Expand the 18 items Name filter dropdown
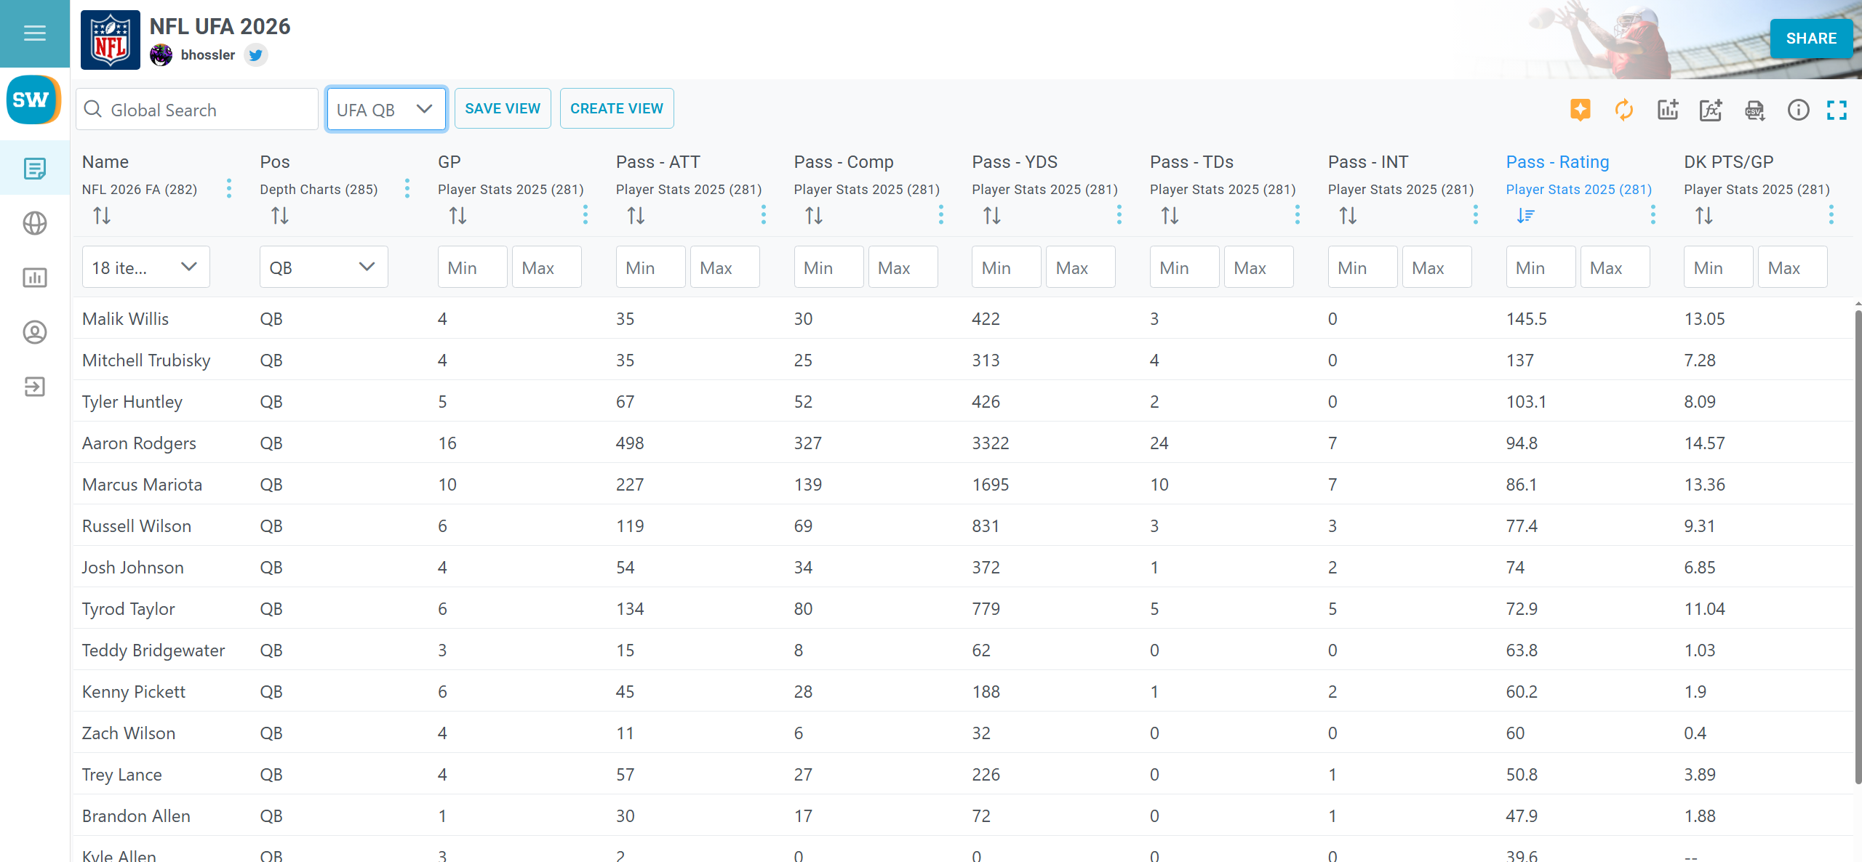Viewport: 1862px width, 862px height. coord(145,267)
